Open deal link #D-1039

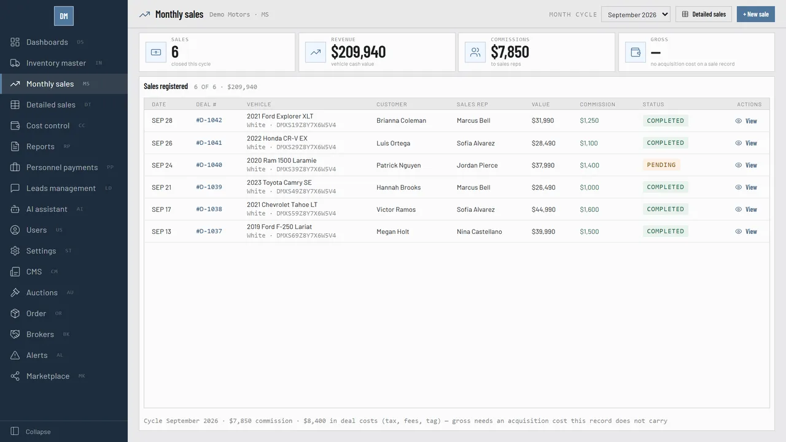tap(209, 187)
